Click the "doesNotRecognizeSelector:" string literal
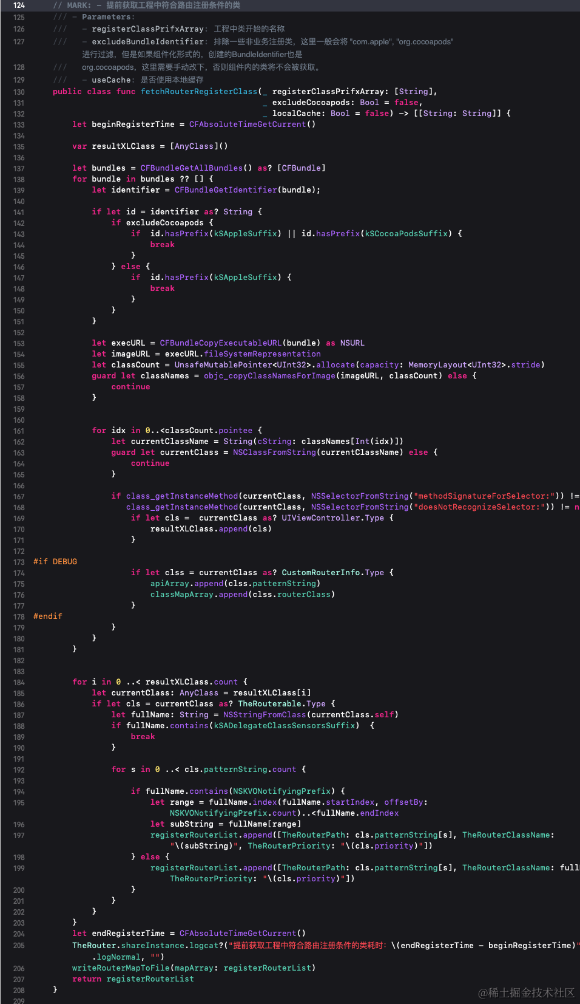580x1004 pixels. coord(479,507)
